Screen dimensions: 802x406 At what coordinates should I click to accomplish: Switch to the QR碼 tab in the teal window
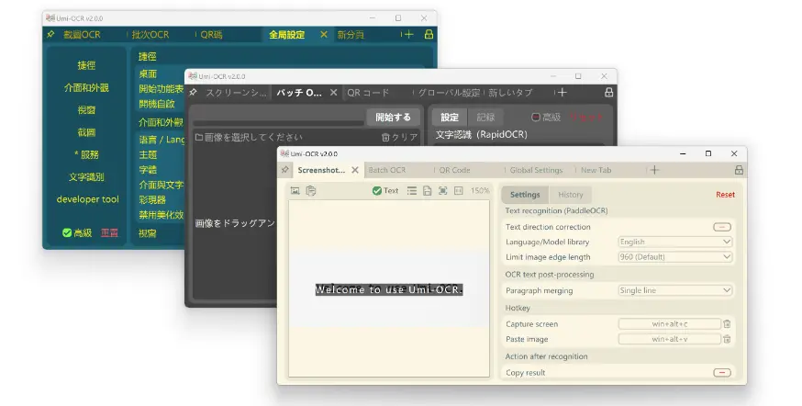[x=211, y=35]
